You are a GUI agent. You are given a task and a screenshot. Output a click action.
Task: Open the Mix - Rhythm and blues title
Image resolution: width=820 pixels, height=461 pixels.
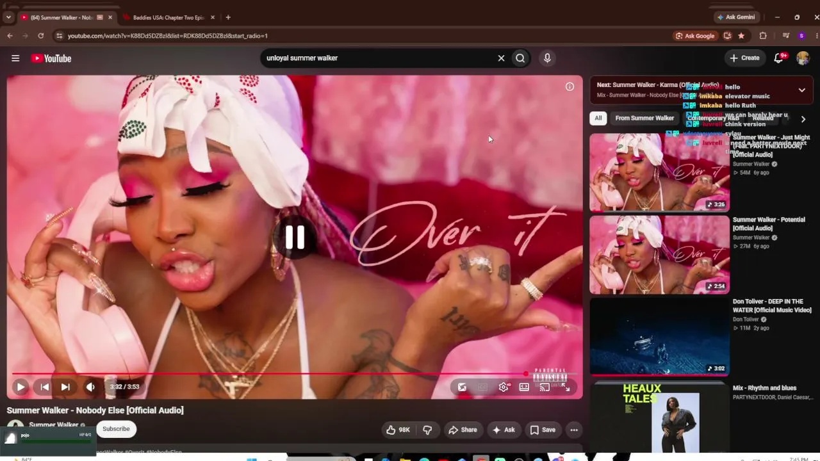click(x=764, y=388)
